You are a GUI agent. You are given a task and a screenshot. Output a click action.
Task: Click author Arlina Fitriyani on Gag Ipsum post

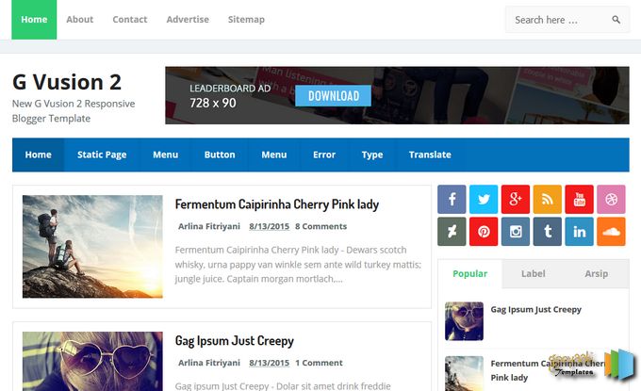coord(209,363)
